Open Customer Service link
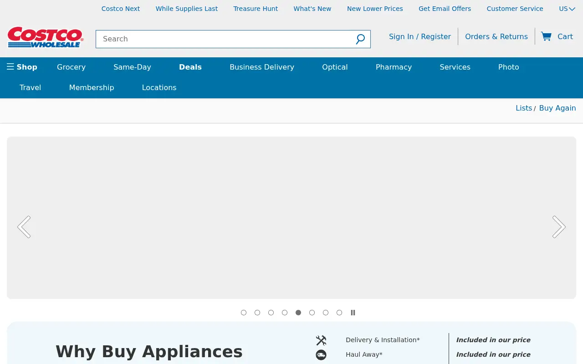 click(x=515, y=9)
